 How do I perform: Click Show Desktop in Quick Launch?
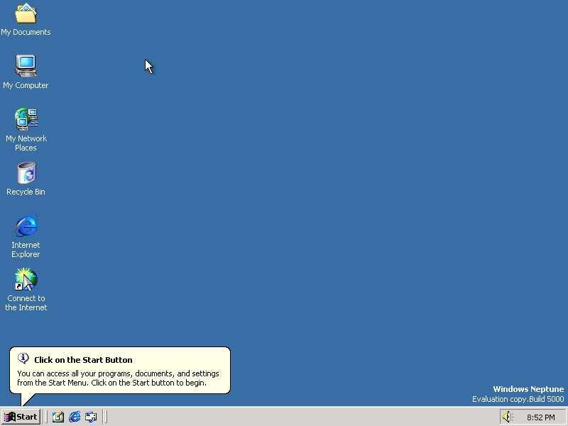pyautogui.click(x=58, y=417)
